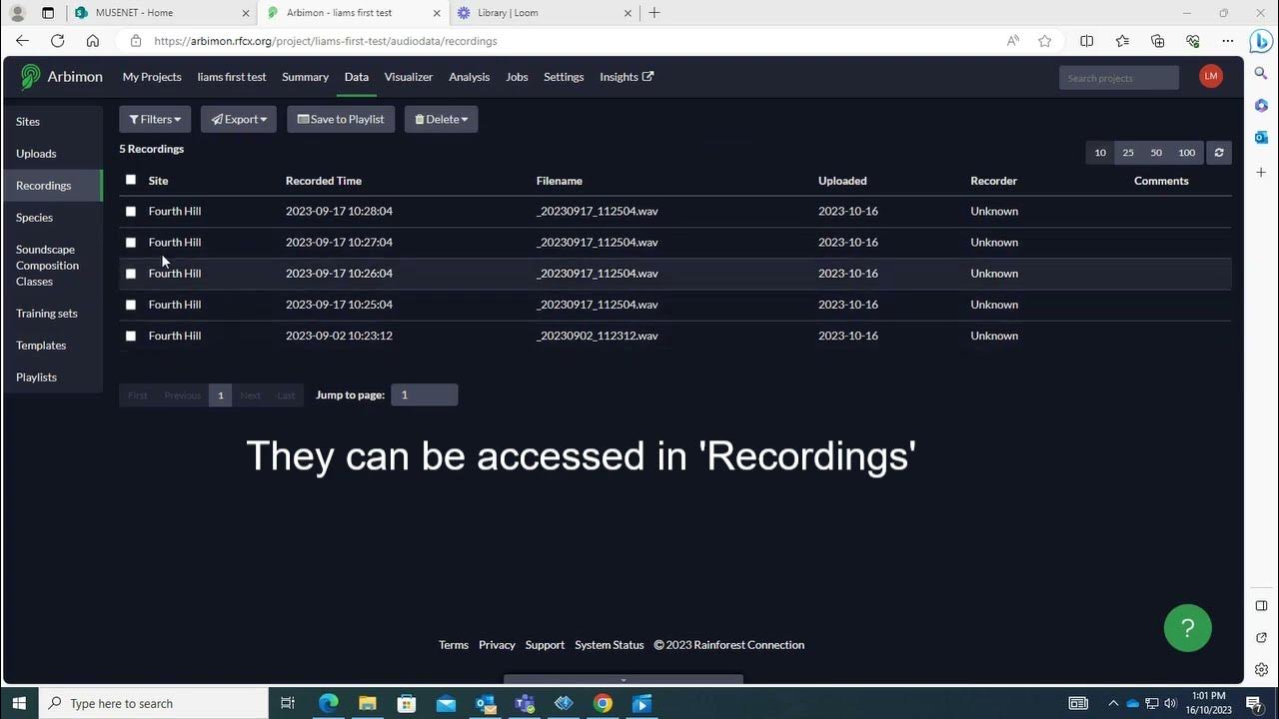Click the Filename column header
Image resolution: width=1279 pixels, height=719 pixels.
(x=560, y=181)
